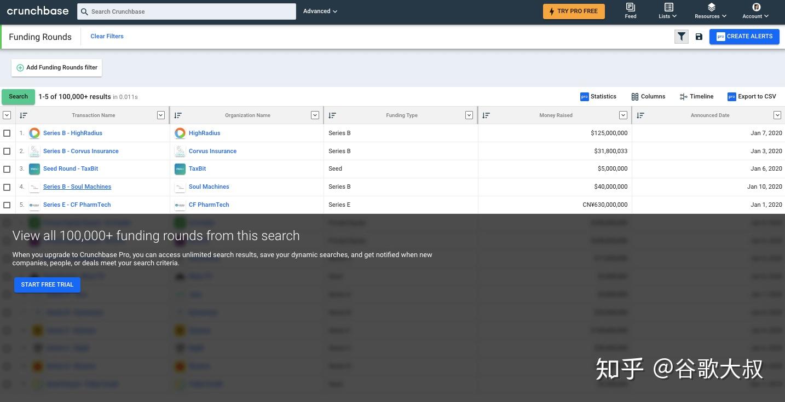Sort by Money Raised column icon

pyautogui.click(x=486, y=115)
